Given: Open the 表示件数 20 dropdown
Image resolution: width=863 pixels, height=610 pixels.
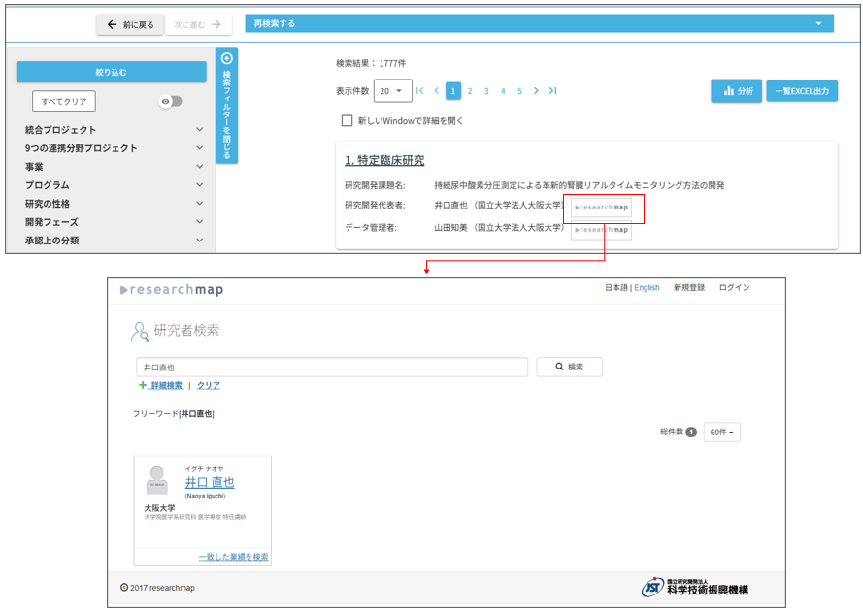Looking at the screenshot, I should click(x=392, y=91).
